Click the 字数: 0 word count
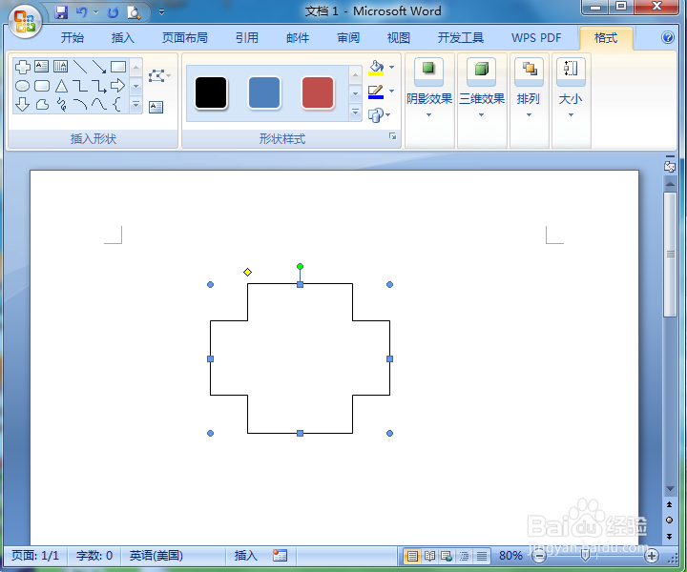Screen dimensions: 687x572 click(x=94, y=556)
